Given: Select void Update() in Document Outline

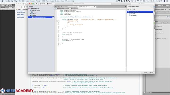Looking at the screenshot, I should pos(133,16).
